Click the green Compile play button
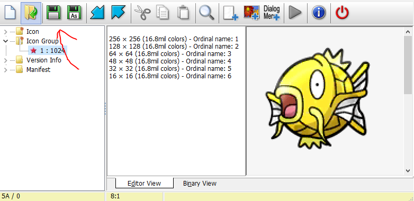The image size is (414, 201). (295, 12)
